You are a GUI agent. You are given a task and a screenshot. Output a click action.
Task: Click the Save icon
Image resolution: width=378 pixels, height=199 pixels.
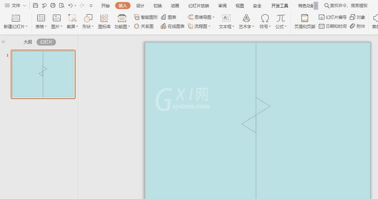click(36, 5)
